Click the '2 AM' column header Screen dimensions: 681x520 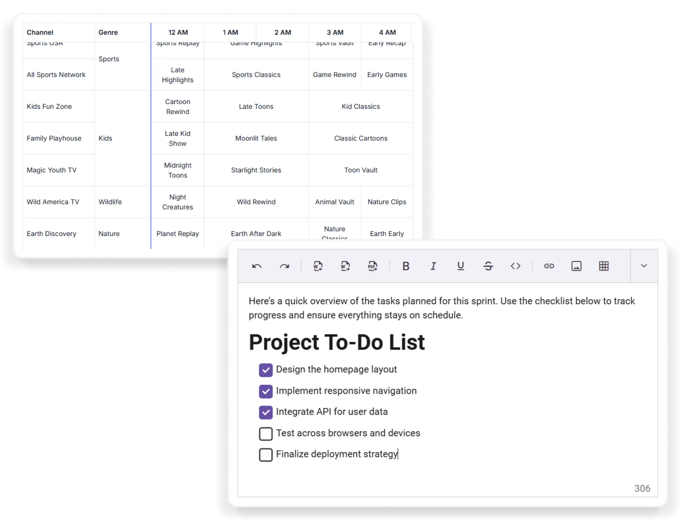point(282,32)
